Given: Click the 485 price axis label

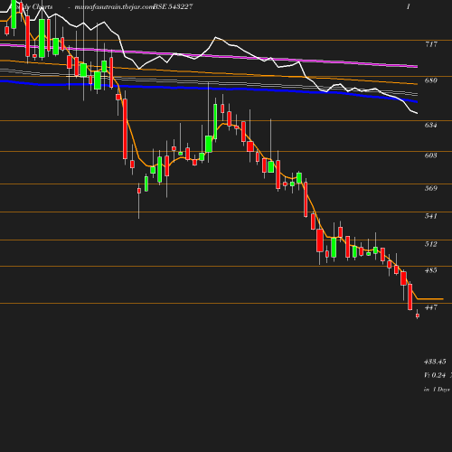Looking at the screenshot, I should click(x=431, y=270).
